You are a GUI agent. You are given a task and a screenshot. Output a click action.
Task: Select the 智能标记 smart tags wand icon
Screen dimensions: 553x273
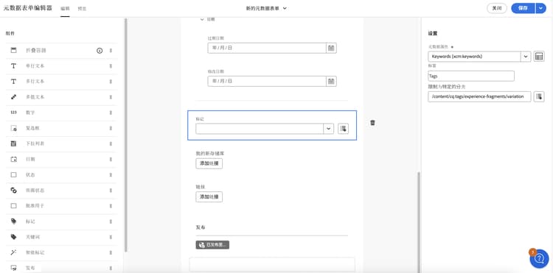click(14, 252)
